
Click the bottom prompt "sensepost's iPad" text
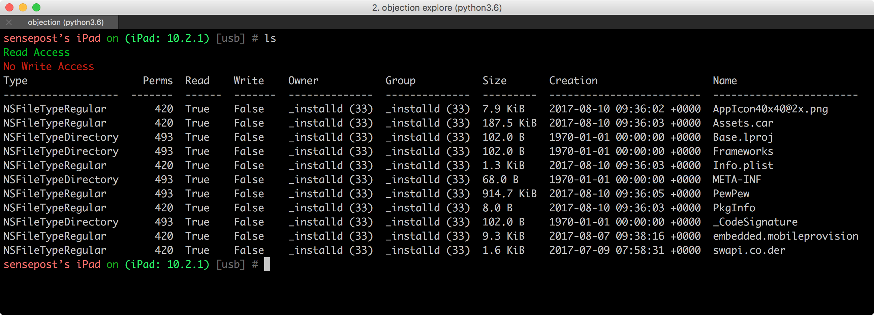52,265
